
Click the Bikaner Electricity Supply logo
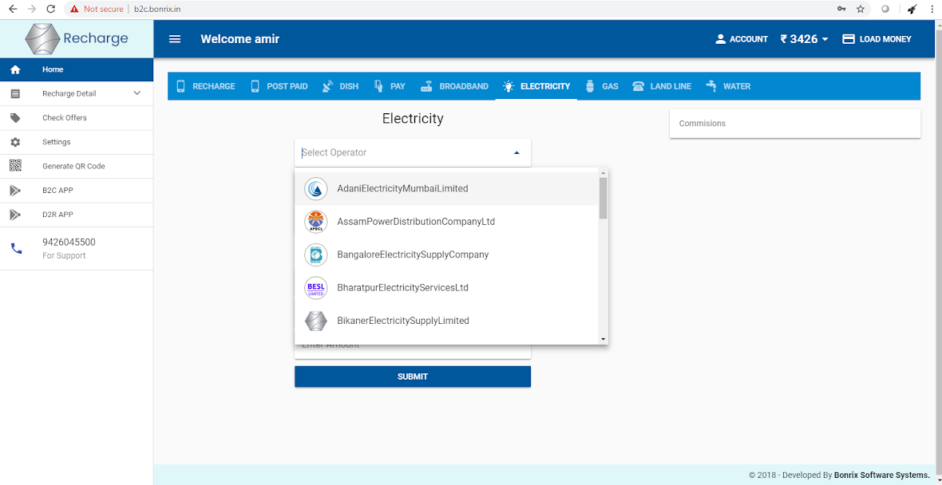[316, 321]
